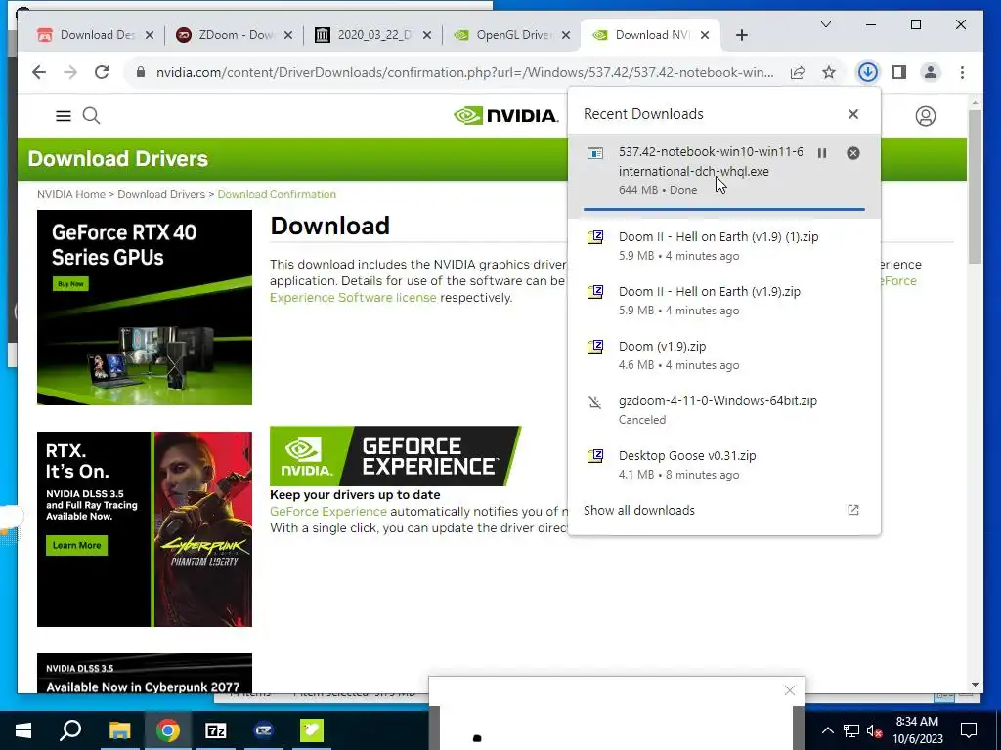Click the driver download progress bar
The image size is (1001, 750).
724,209
